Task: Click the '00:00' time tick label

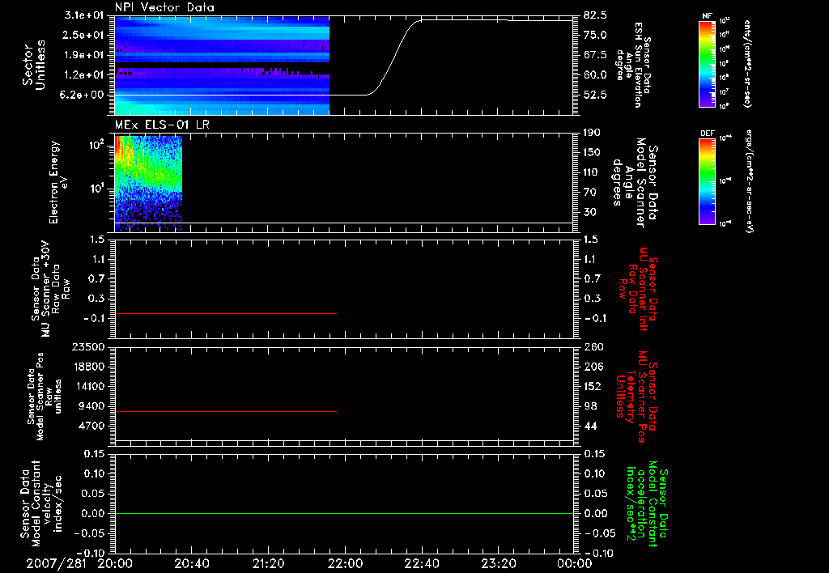Action: (x=574, y=564)
